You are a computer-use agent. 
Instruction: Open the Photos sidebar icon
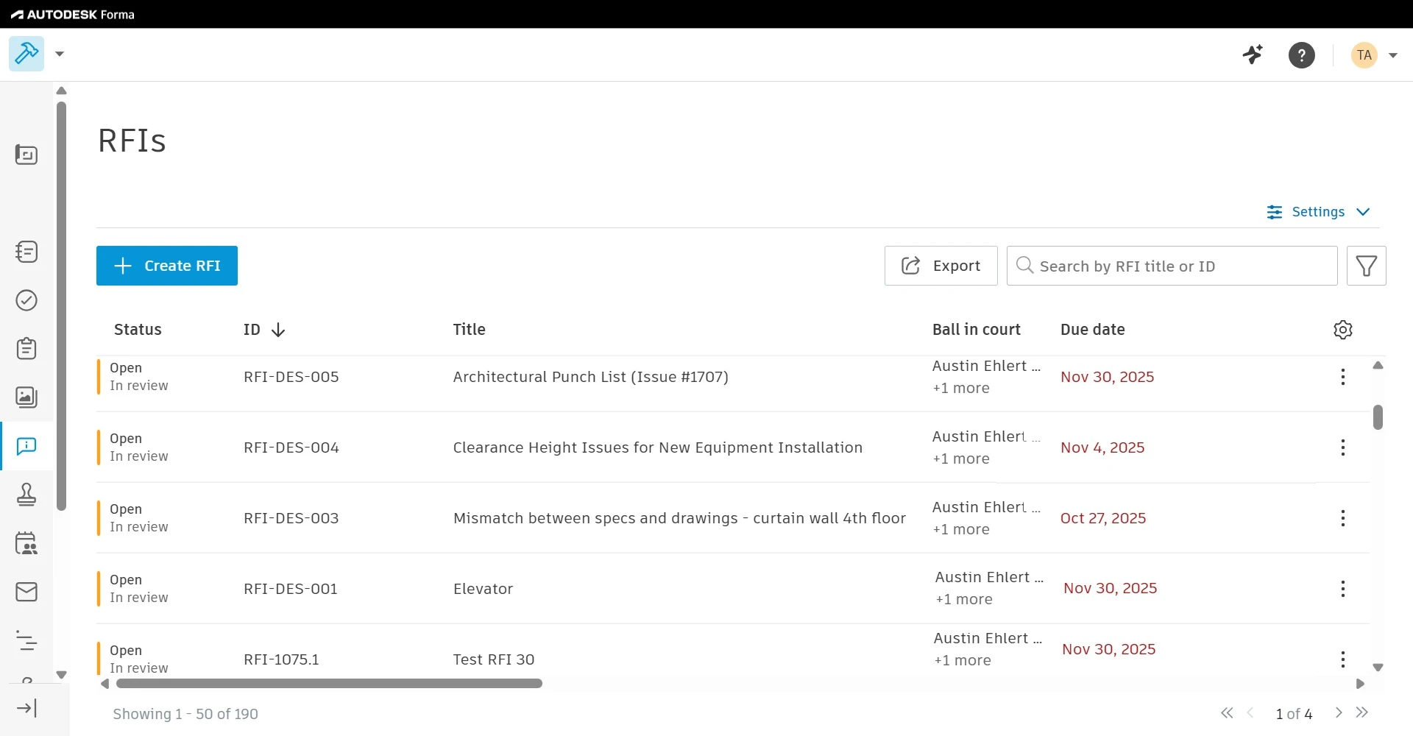tap(26, 397)
